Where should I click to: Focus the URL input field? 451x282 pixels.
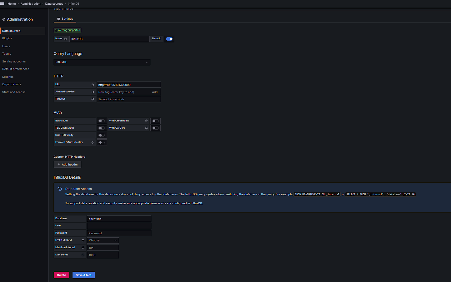(129, 85)
